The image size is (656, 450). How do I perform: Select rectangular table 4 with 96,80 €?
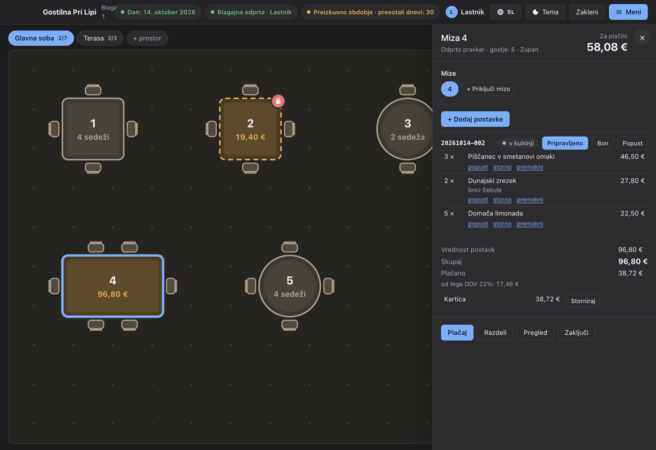click(x=113, y=286)
